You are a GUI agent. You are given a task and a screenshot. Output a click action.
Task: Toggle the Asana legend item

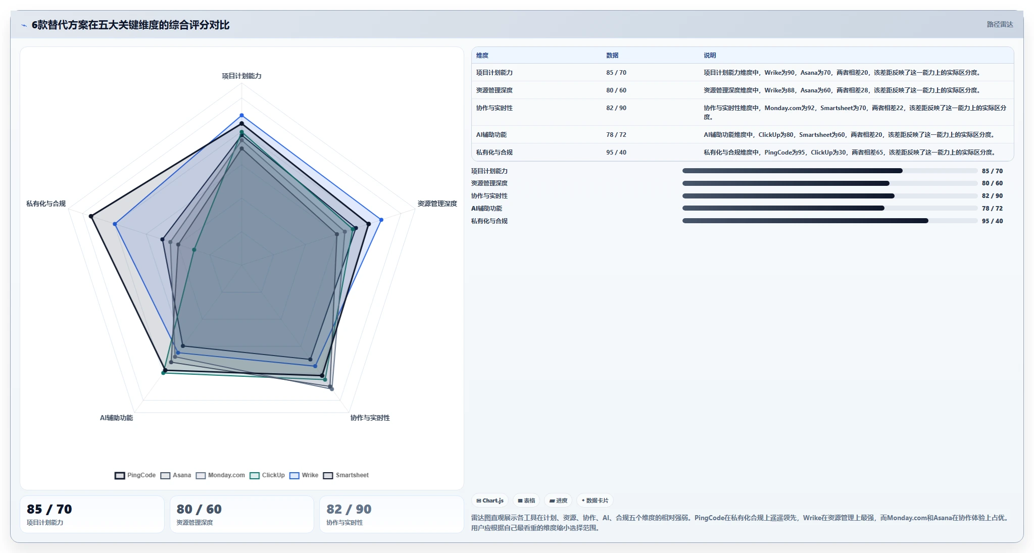175,475
